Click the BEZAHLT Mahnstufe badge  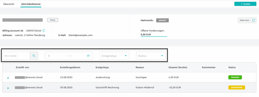(x=162, y=20)
